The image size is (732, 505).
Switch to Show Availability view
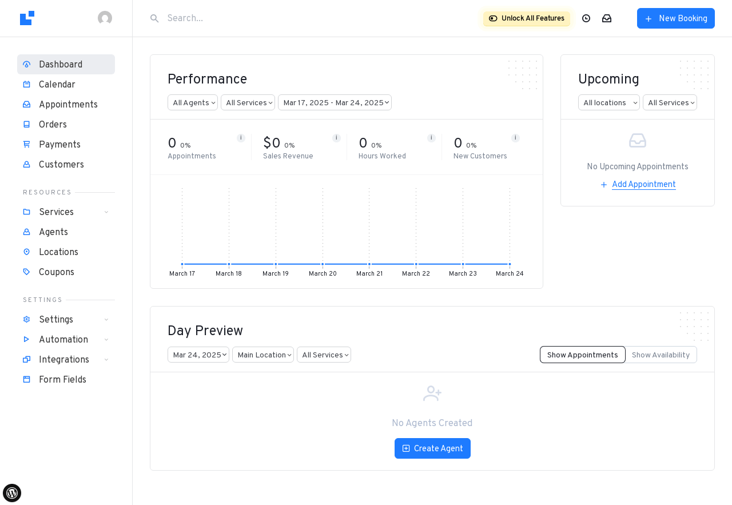pos(661,355)
